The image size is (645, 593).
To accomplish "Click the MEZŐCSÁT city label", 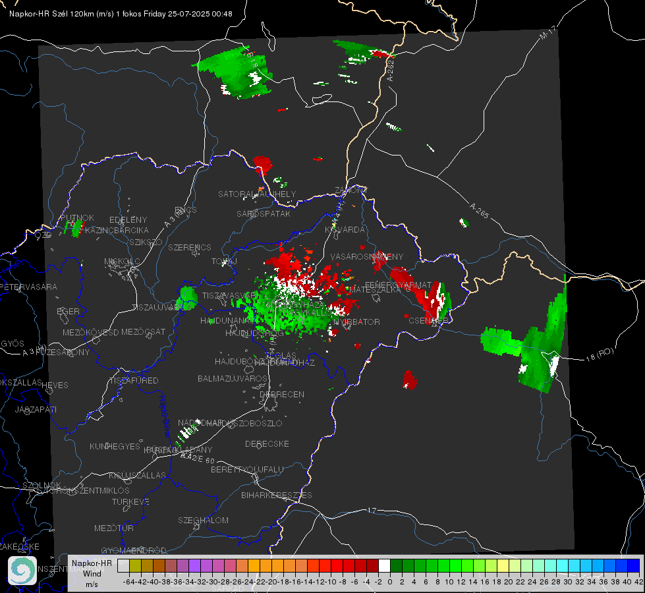I will pyautogui.click(x=143, y=331).
